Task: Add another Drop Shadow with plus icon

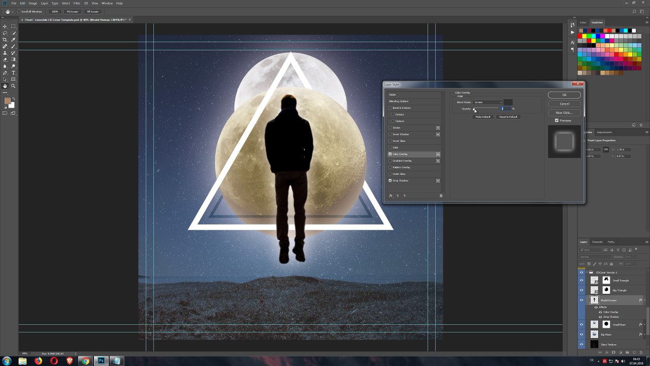Action: (x=438, y=180)
